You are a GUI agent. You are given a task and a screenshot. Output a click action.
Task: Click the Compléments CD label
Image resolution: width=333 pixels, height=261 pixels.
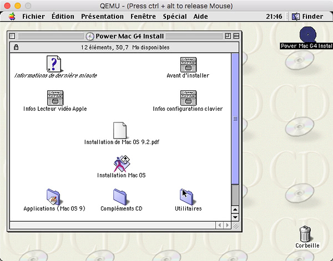(x=121, y=208)
